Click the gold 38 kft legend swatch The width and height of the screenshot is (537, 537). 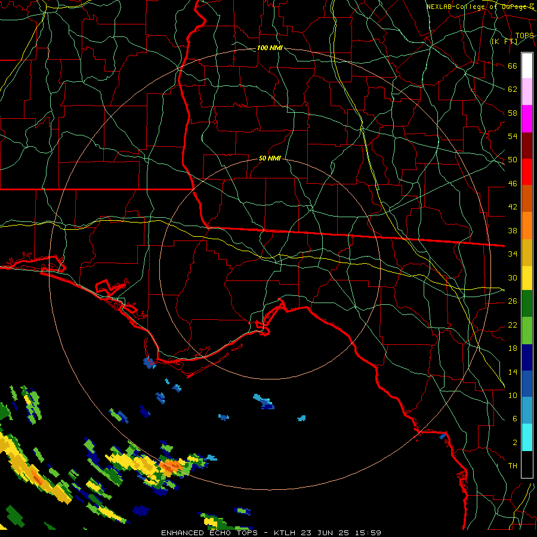point(527,252)
